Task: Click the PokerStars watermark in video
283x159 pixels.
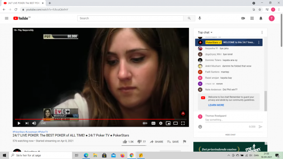Action: pyautogui.click(x=183, y=113)
